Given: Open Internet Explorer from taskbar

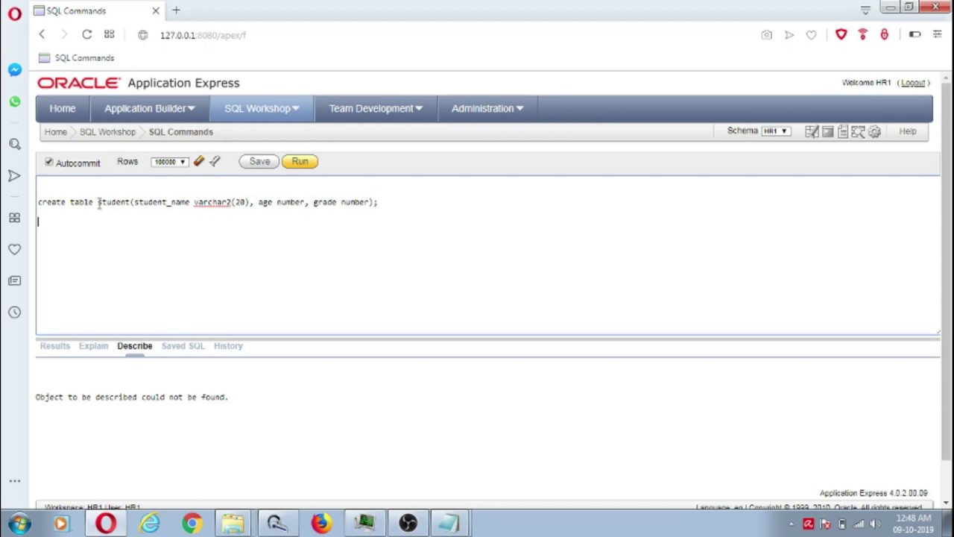Looking at the screenshot, I should (149, 524).
